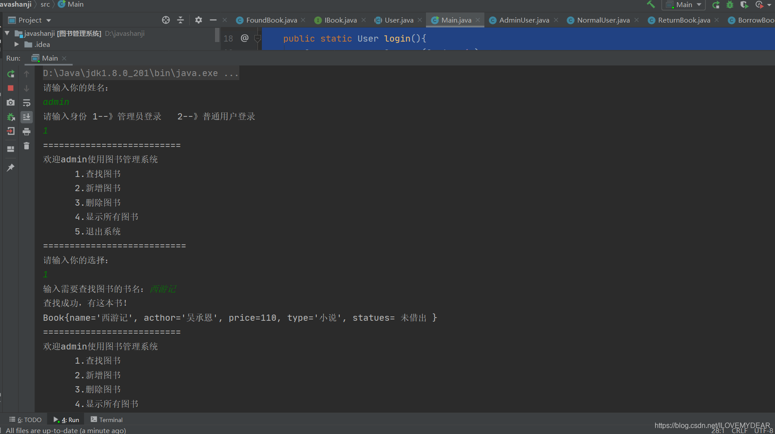
Task: Open the TODO tool window
Action: [25, 420]
